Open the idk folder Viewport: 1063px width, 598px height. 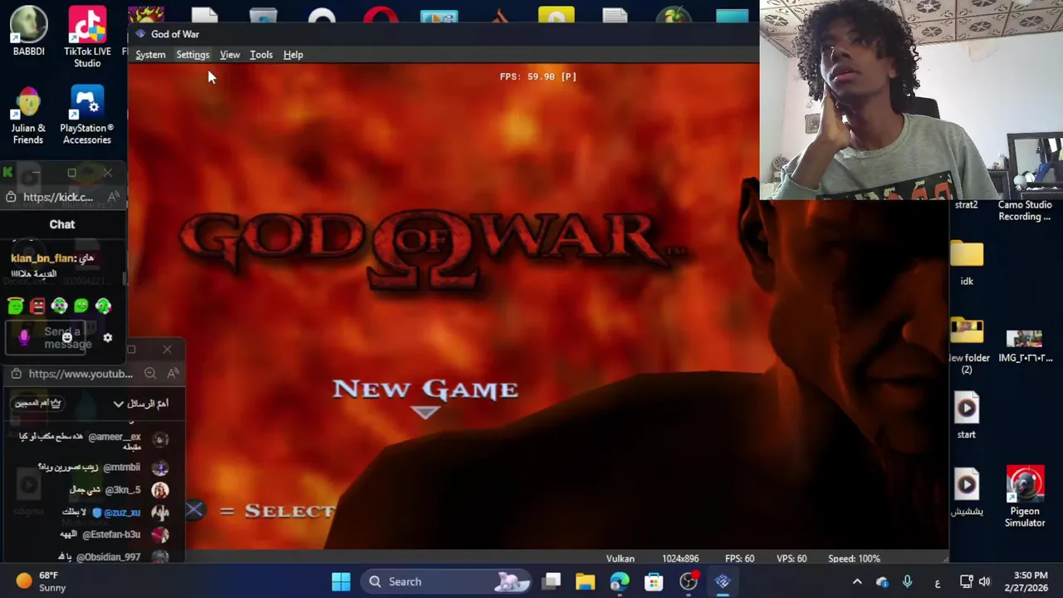(967, 263)
